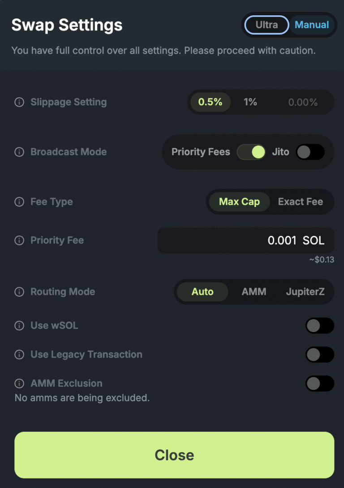Click the Use wSOL info icon
Viewport: 344px width, 488px height.
coord(19,326)
